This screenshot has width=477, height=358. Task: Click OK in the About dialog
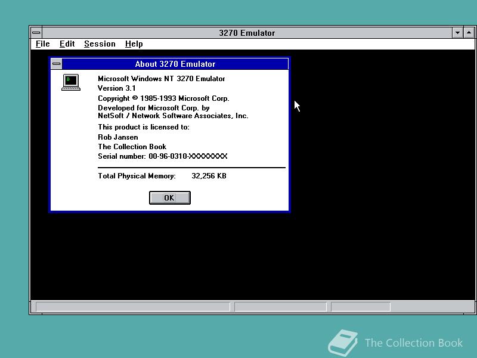coord(170,198)
